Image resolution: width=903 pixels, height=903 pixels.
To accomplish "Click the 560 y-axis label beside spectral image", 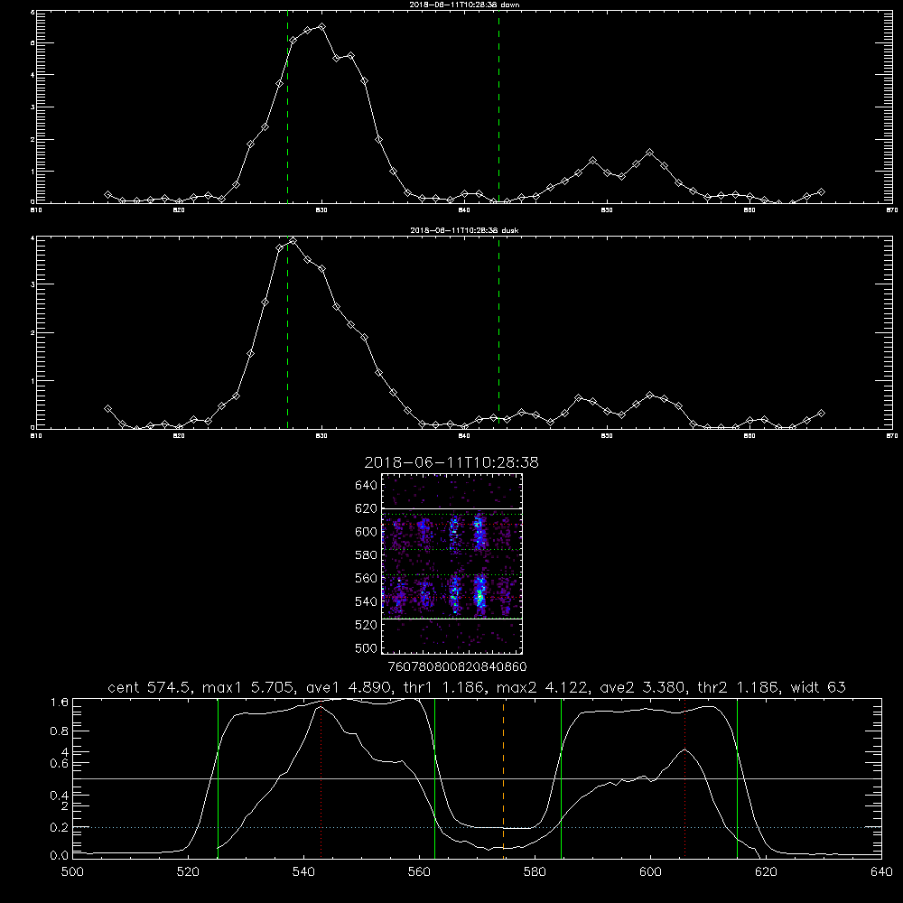I will [366, 578].
